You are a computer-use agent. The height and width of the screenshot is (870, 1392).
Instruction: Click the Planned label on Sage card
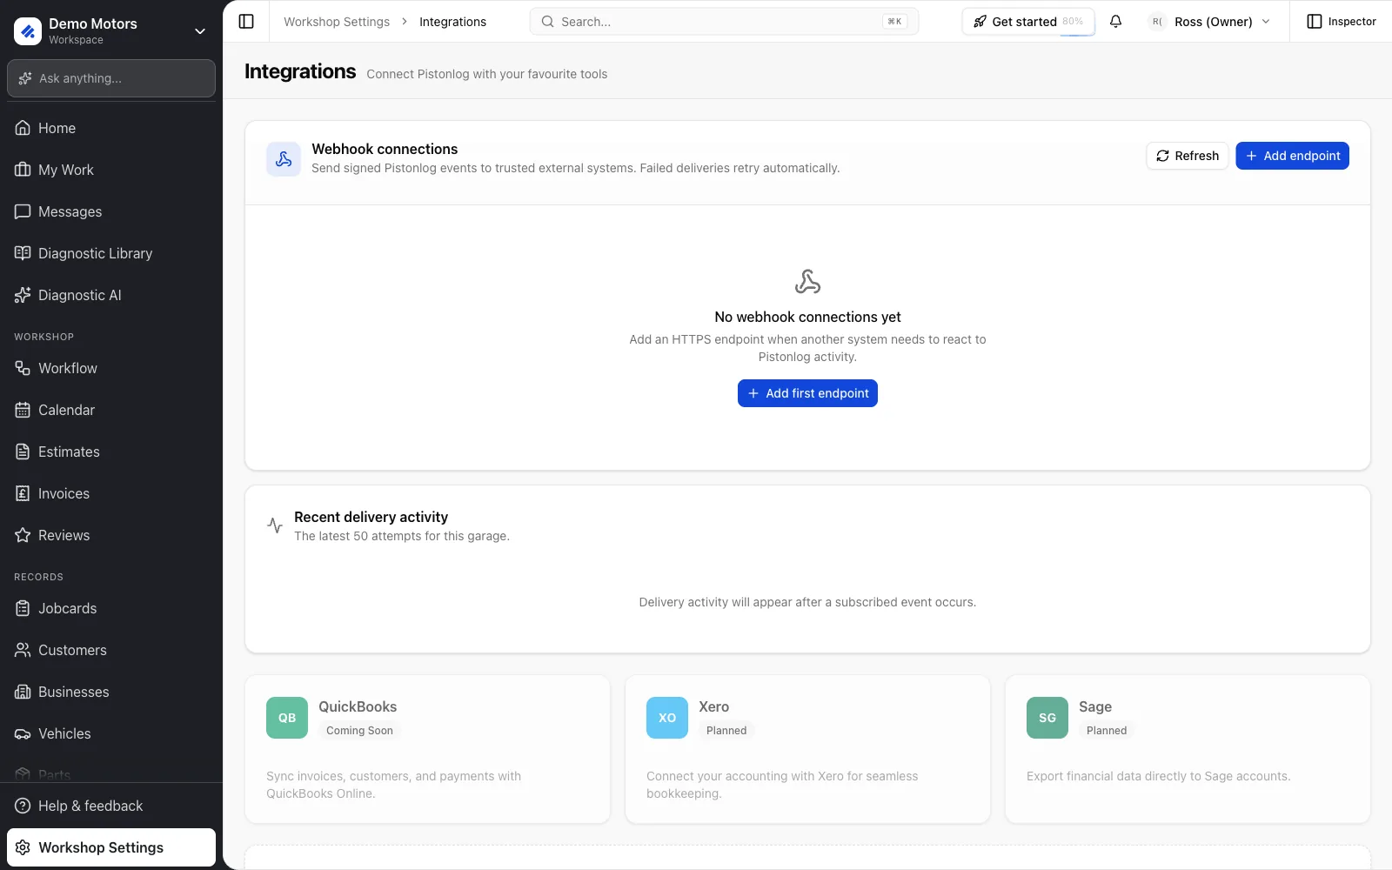coord(1107,731)
